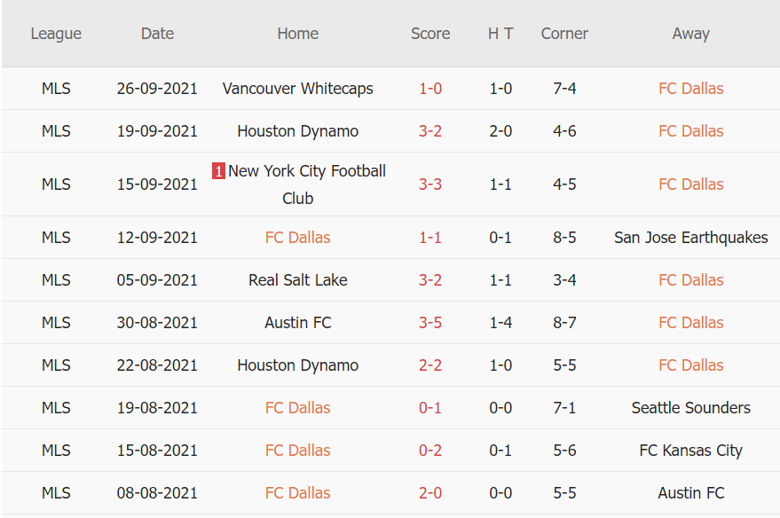This screenshot has height=518, width=780.
Task: Click the Score column header
Action: point(430,34)
